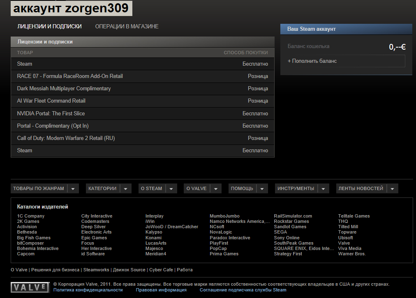The width and height of the screenshot is (416, 298).
Task: Click the ПОМОЩЬ menu label
Action: [x=242, y=188]
